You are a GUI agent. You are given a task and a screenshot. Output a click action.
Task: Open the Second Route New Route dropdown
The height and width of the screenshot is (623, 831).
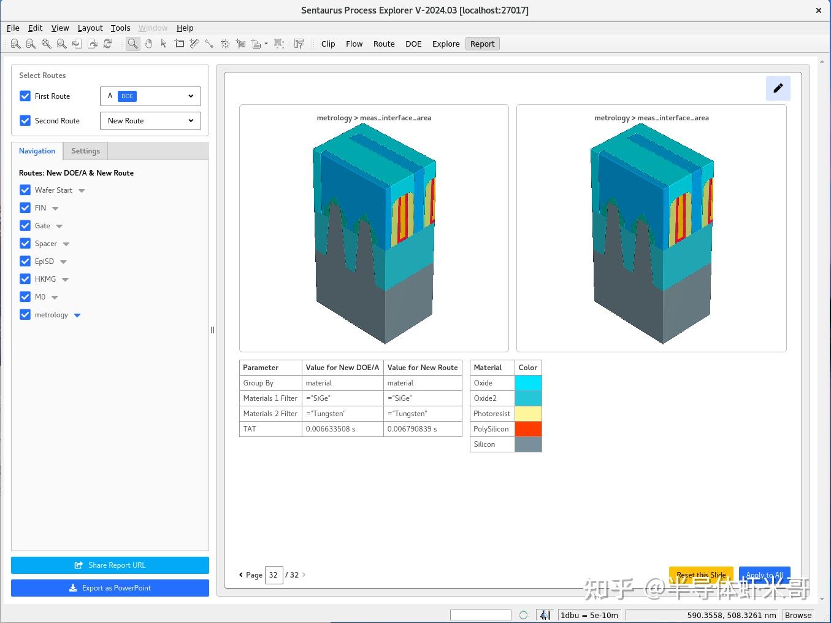coord(150,121)
